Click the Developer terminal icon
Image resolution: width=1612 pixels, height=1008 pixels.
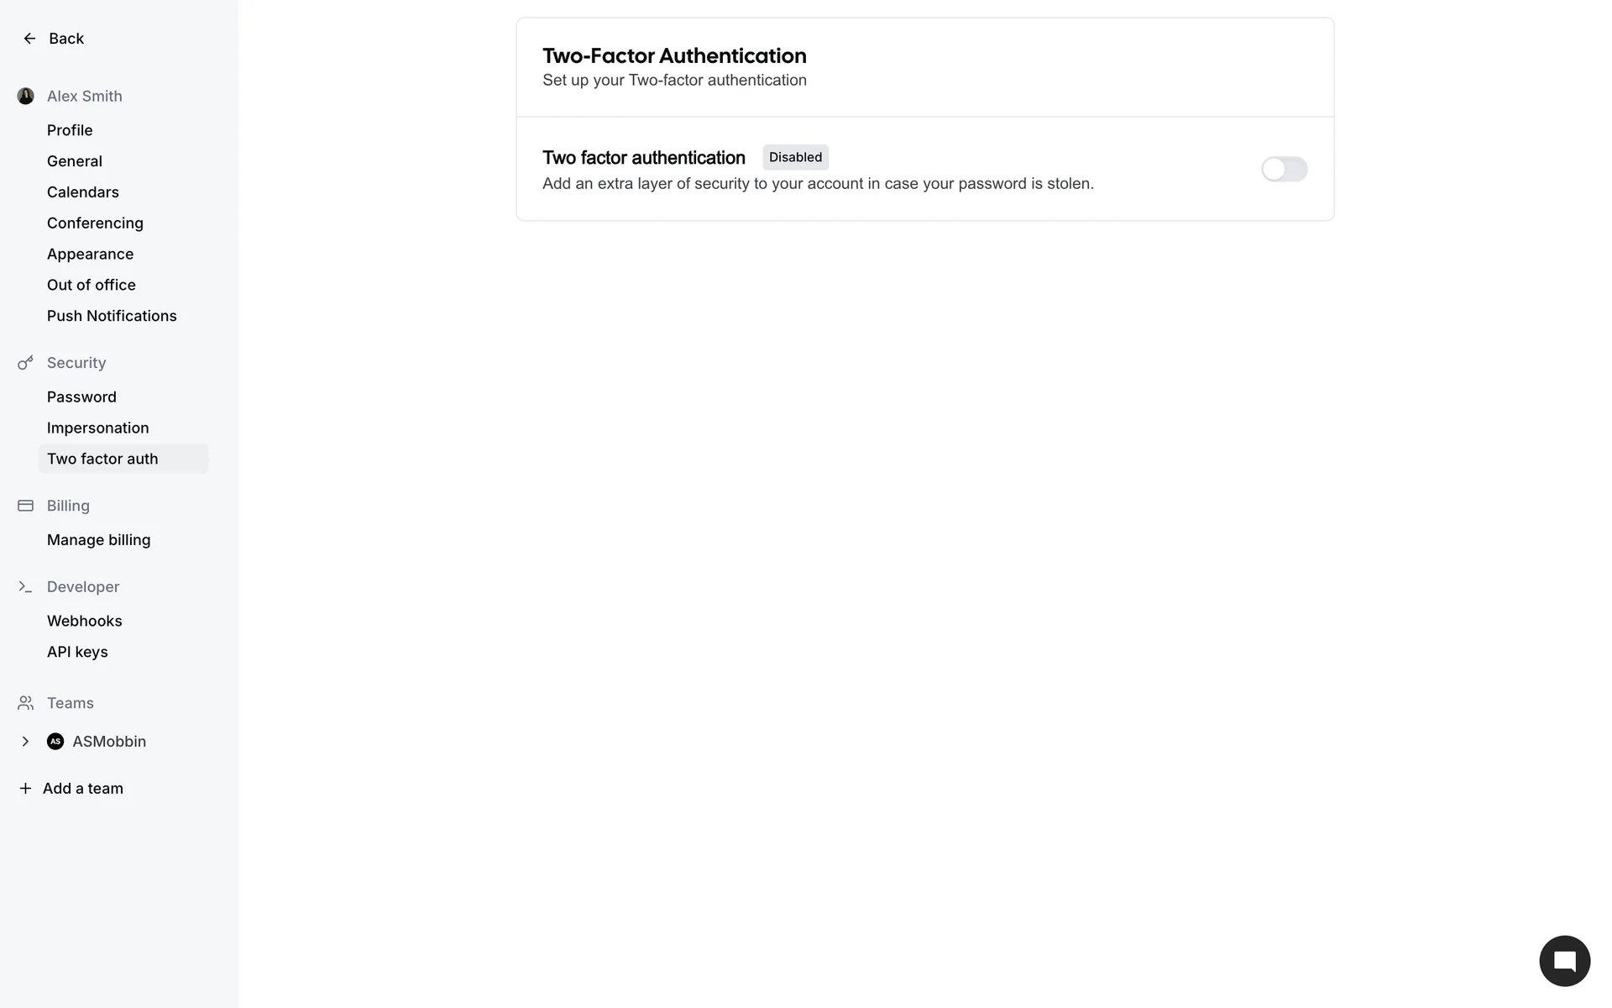coord(26,587)
